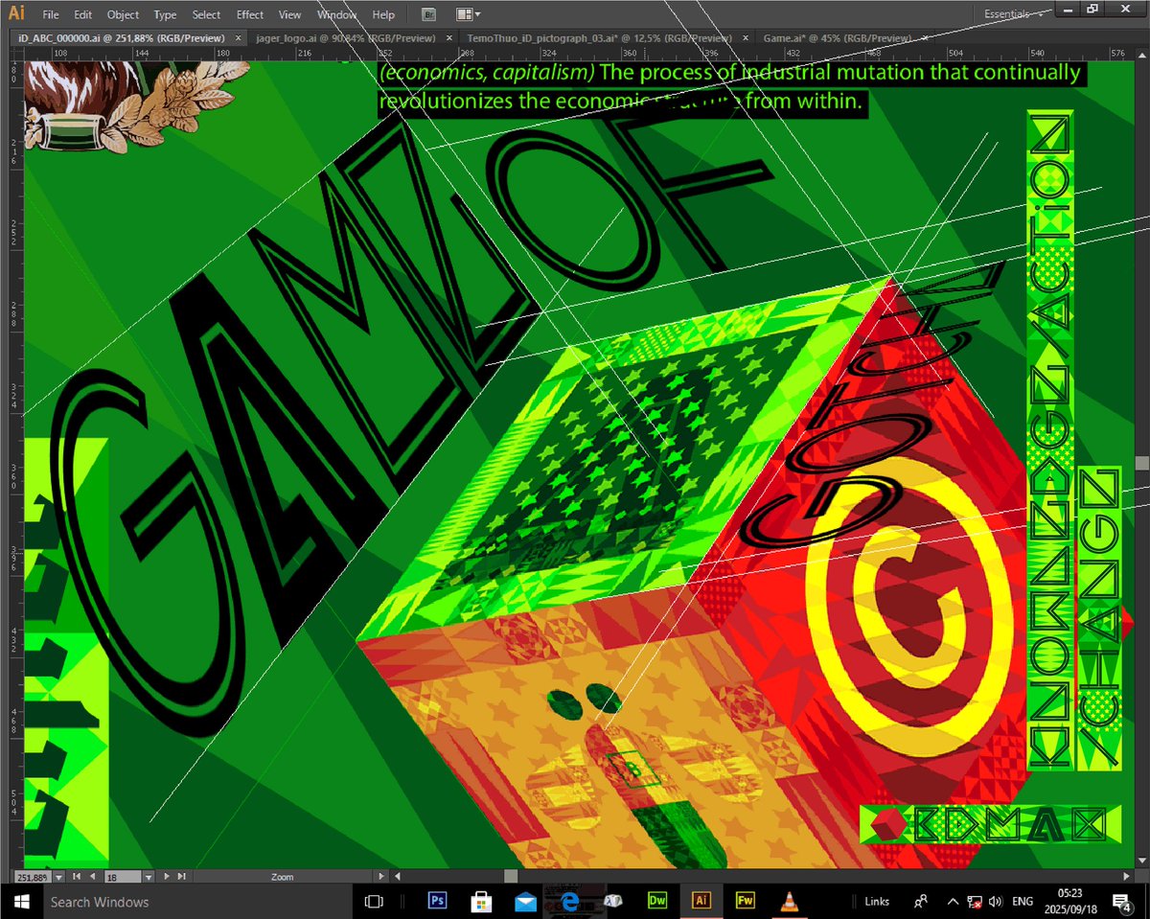
Task: Open the Object menu
Action: pyautogui.click(x=123, y=14)
